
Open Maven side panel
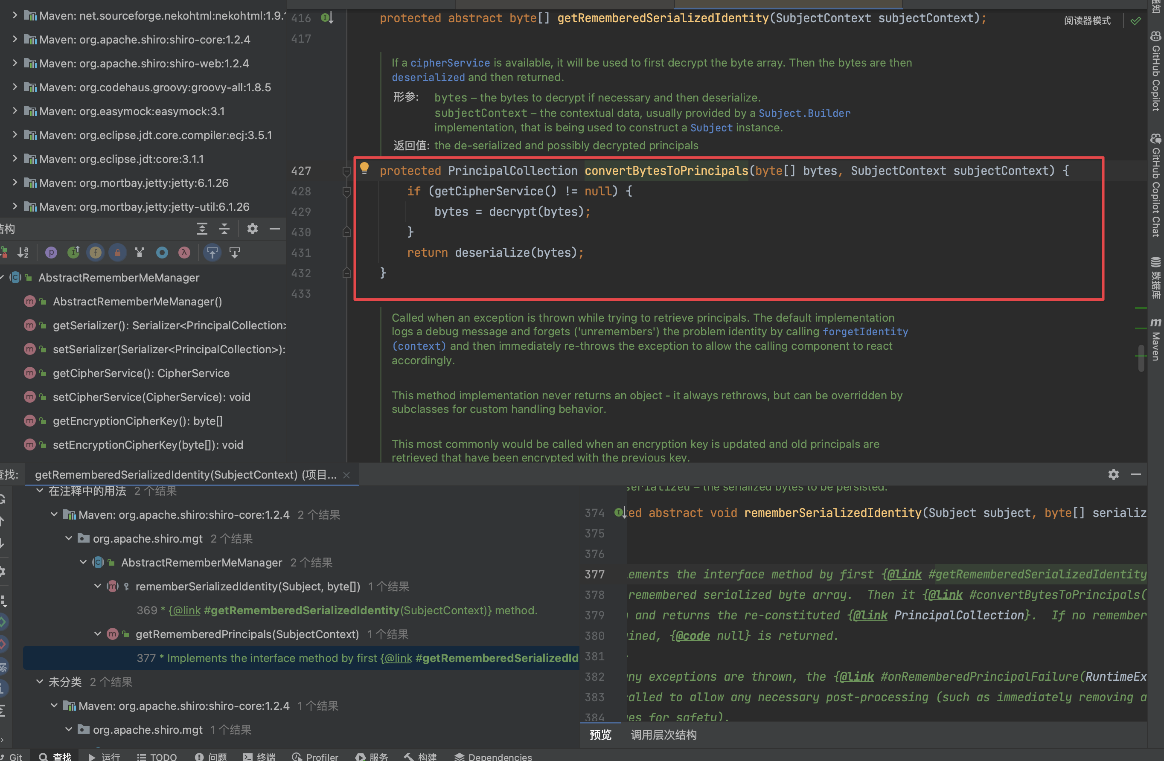coord(1156,339)
